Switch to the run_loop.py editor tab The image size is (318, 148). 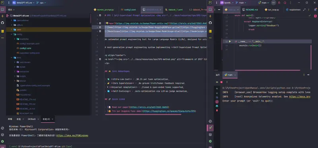coord(272,10)
